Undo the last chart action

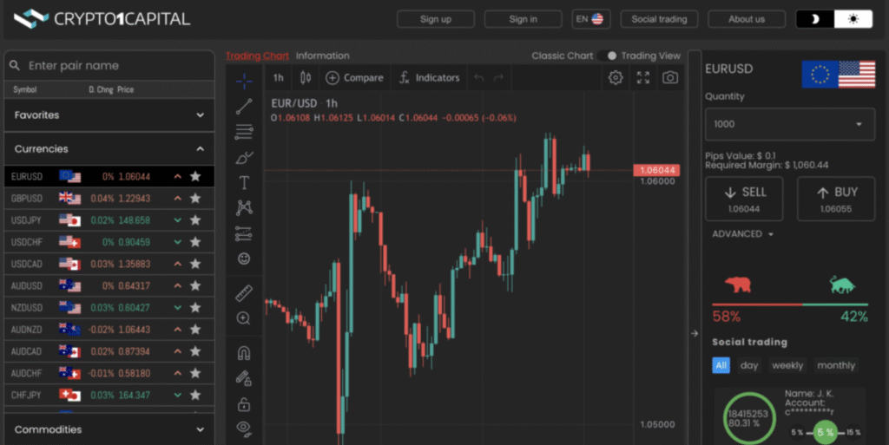tap(479, 77)
